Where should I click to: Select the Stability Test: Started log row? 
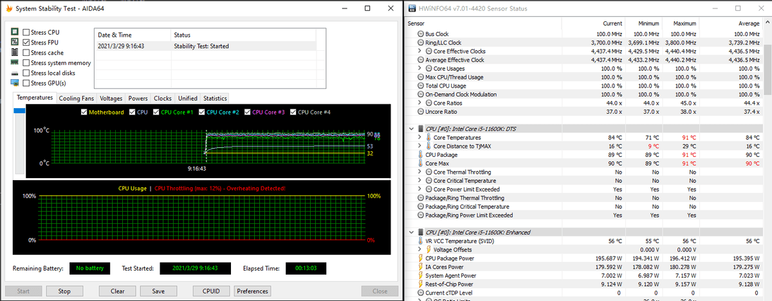(x=206, y=46)
